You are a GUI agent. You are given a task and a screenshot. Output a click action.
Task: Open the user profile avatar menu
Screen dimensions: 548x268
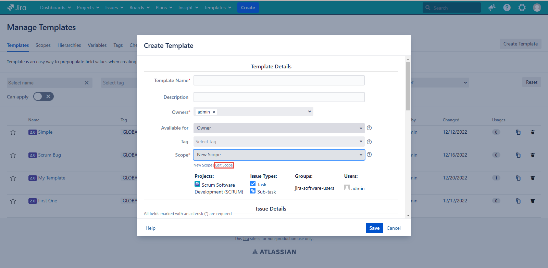coord(537,8)
